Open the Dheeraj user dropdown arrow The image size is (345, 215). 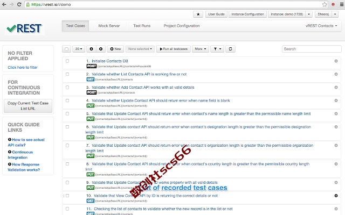335,15
